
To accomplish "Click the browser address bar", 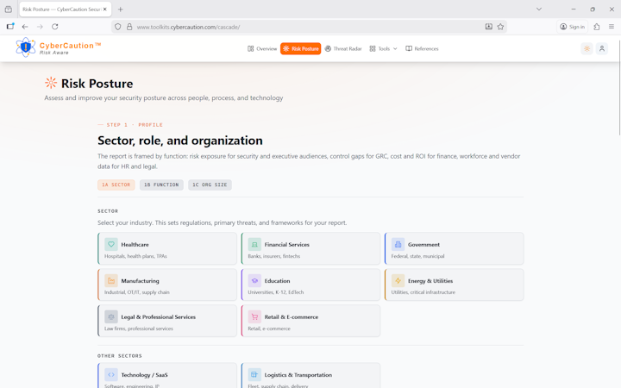I will click(x=302, y=27).
